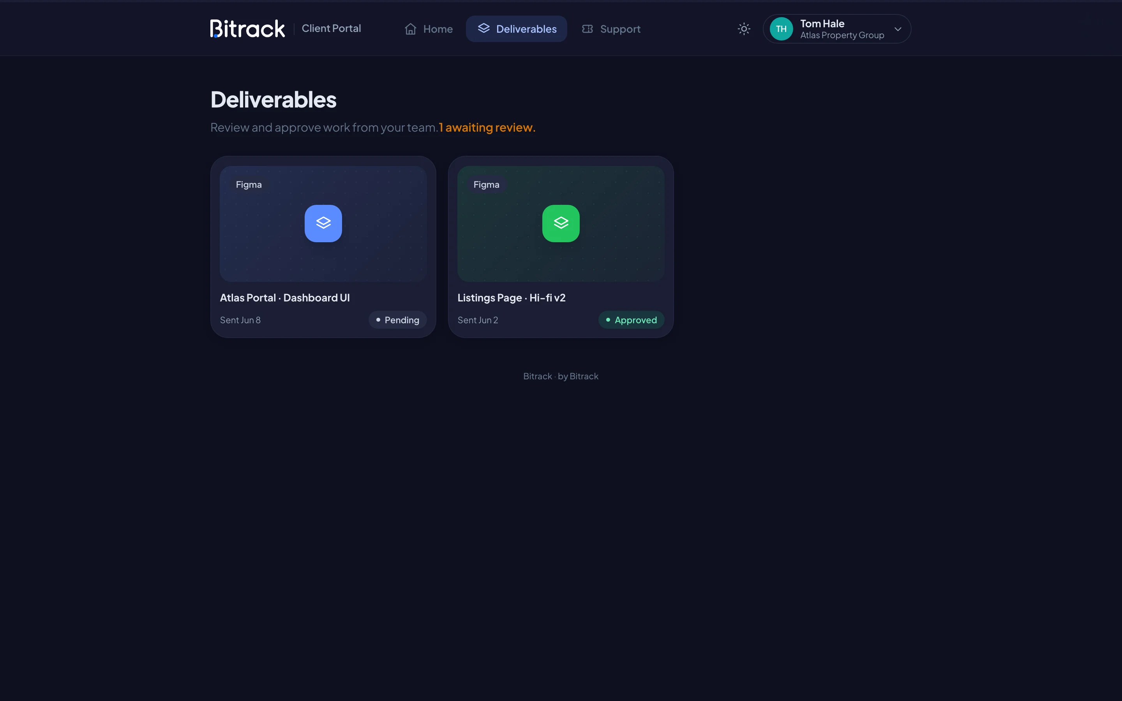Image resolution: width=1122 pixels, height=701 pixels.
Task: Click the Figma tag on Atlas Portal card
Action: [249, 185]
